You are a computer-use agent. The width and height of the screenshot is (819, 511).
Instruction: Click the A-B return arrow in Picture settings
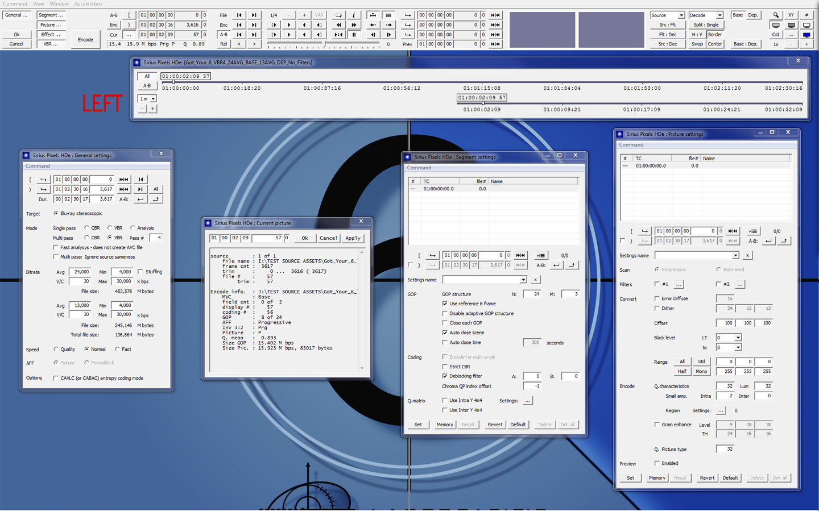(x=768, y=241)
